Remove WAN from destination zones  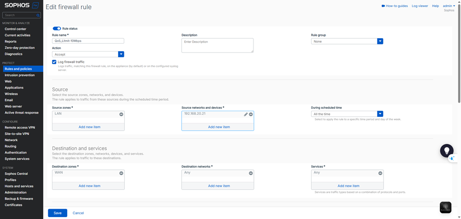pyautogui.click(x=121, y=173)
